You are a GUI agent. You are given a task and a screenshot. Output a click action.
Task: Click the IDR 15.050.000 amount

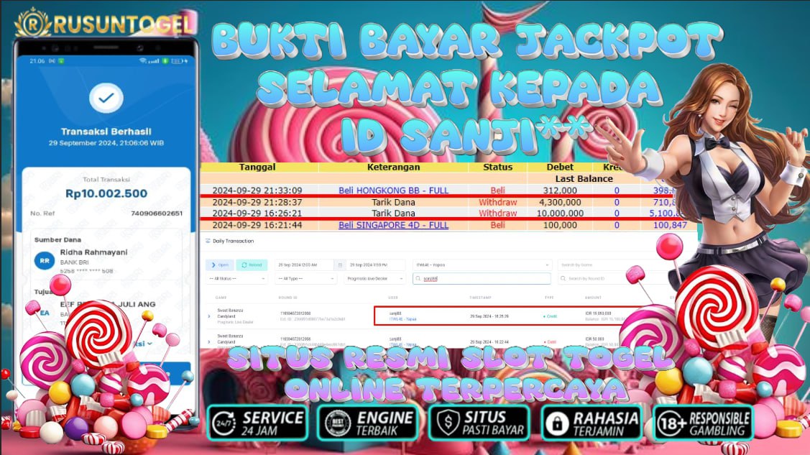(x=598, y=313)
